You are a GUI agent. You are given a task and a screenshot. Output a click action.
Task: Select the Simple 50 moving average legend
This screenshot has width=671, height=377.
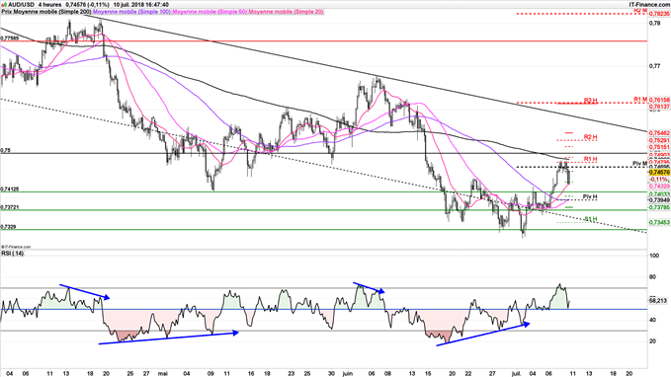[210, 12]
